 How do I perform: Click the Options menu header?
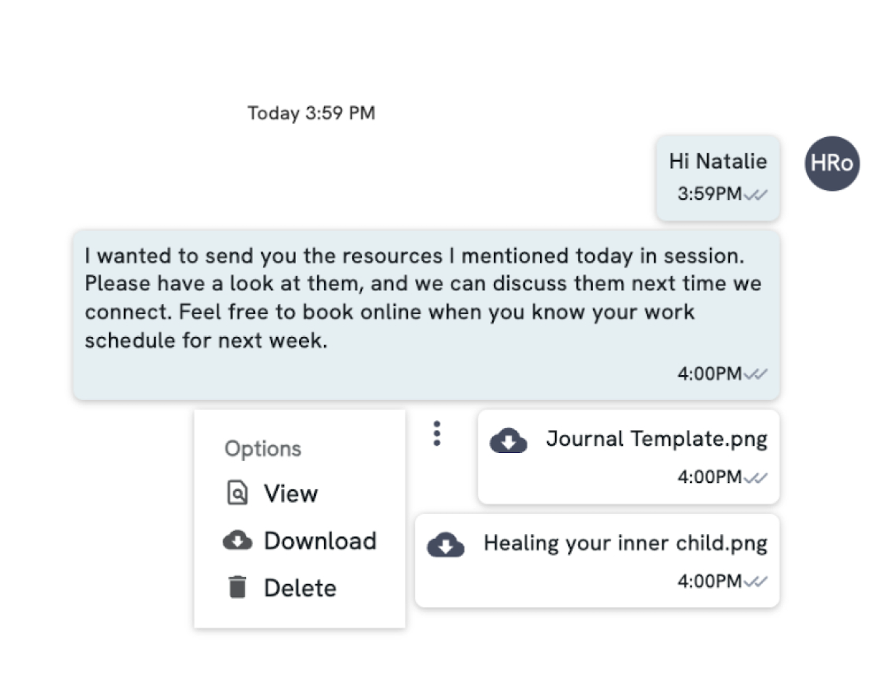click(x=263, y=449)
